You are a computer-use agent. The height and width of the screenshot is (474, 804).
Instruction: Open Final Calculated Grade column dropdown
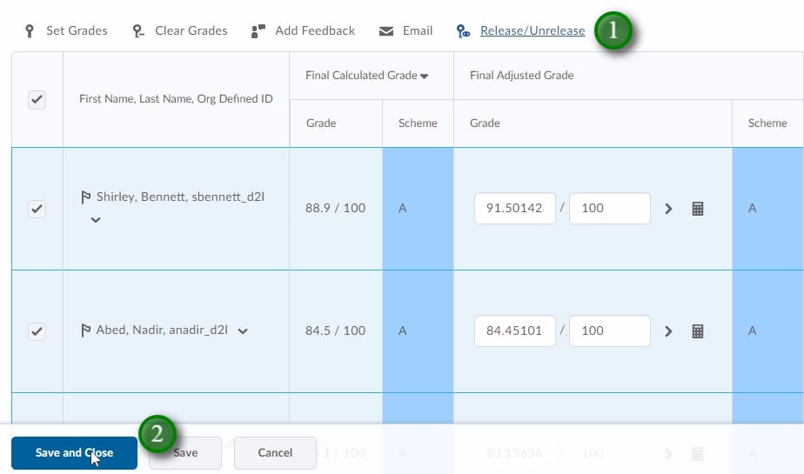coord(425,77)
